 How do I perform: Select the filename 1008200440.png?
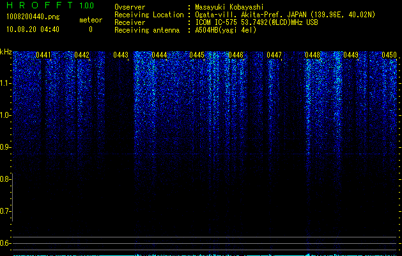[x=33, y=17]
